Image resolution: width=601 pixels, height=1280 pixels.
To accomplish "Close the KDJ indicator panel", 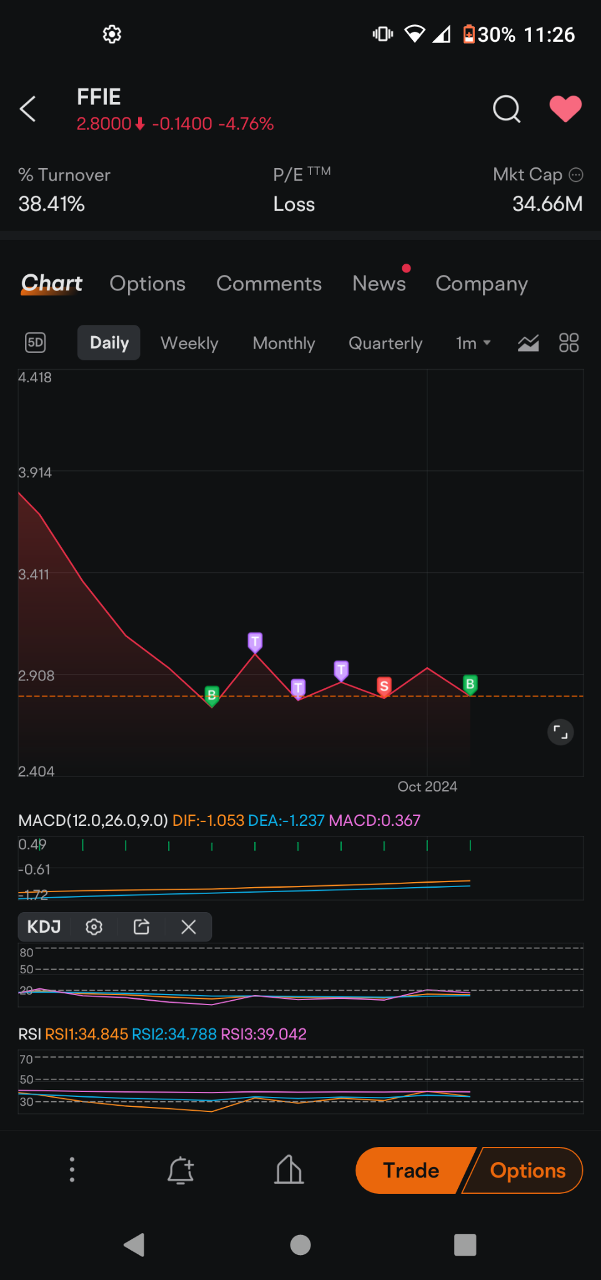I will pos(189,926).
